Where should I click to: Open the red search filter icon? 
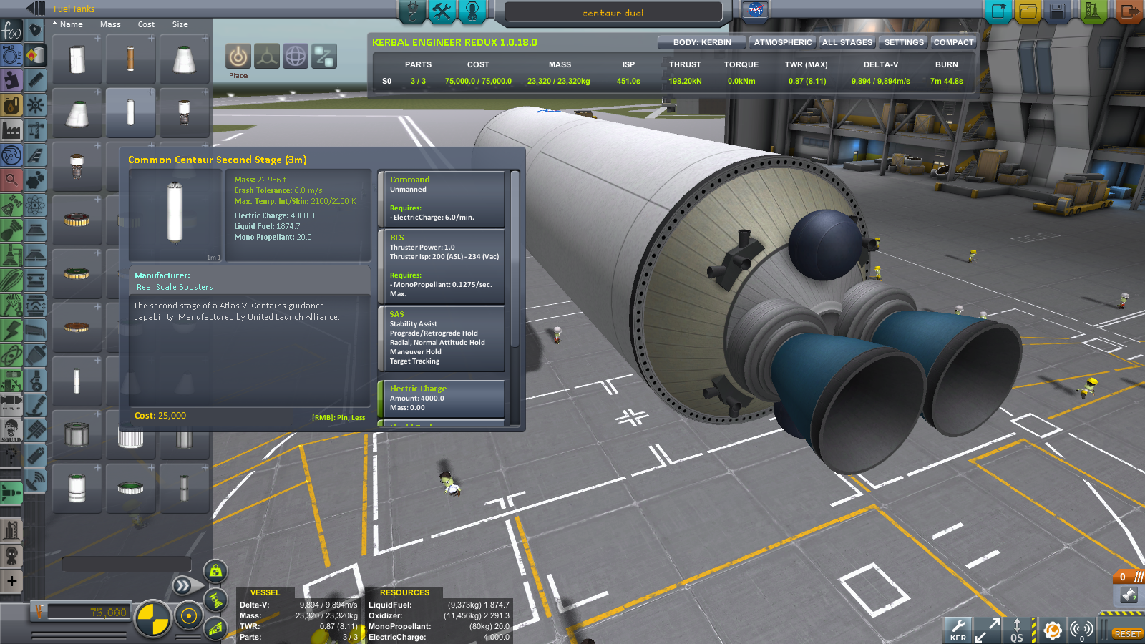11,180
